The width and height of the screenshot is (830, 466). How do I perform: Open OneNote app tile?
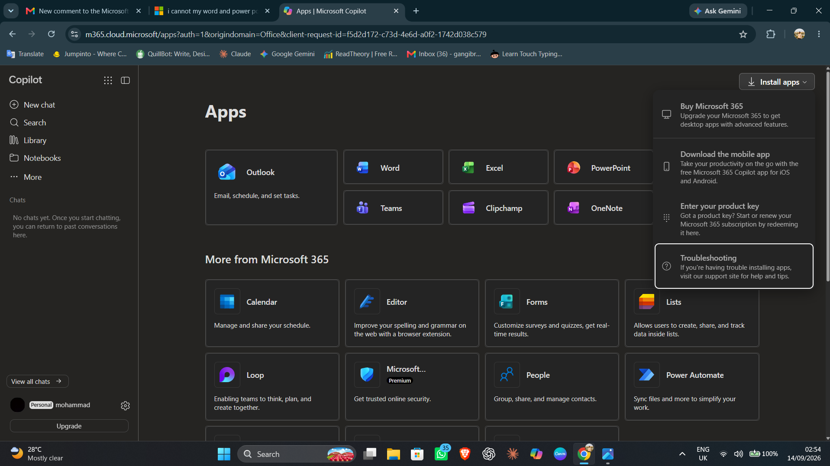(603, 207)
